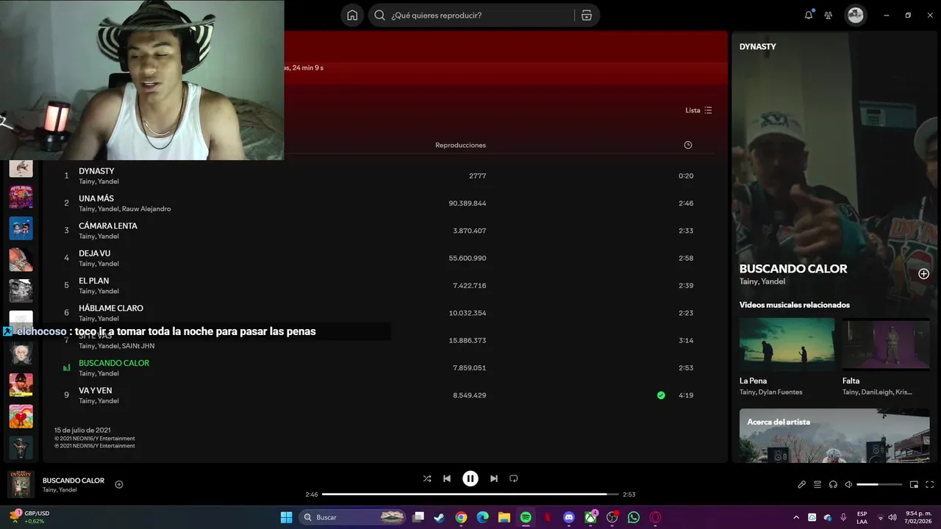Open Microsoft Edge from the taskbar

click(x=482, y=517)
